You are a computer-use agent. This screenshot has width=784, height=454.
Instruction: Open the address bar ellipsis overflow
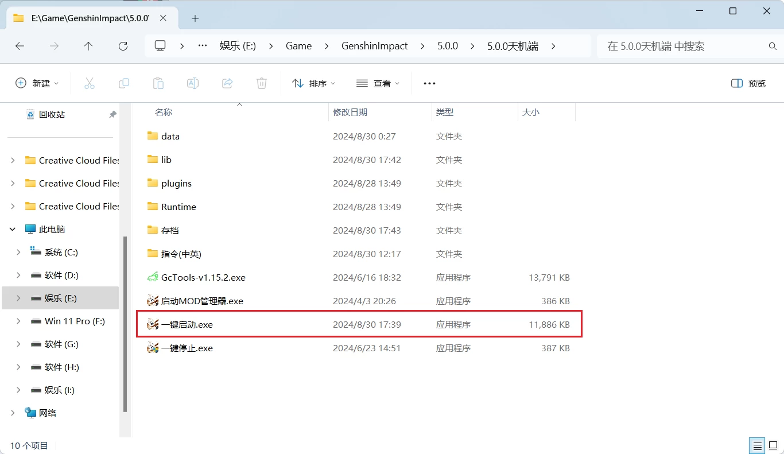pos(203,46)
